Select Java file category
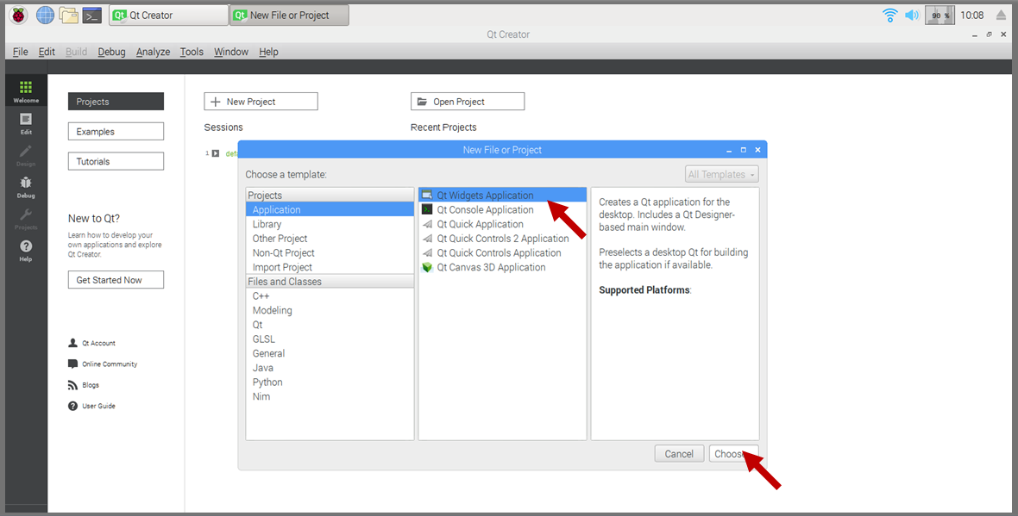 point(330,368)
